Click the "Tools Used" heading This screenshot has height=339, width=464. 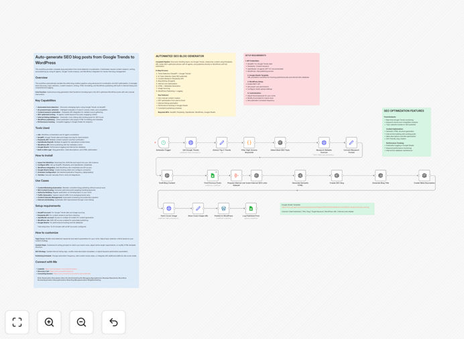tap(42, 128)
